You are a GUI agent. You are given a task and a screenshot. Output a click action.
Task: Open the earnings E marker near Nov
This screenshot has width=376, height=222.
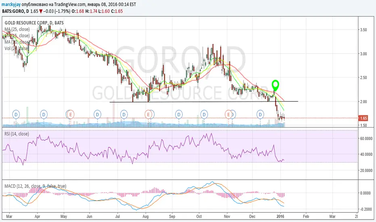pos(228,115)
